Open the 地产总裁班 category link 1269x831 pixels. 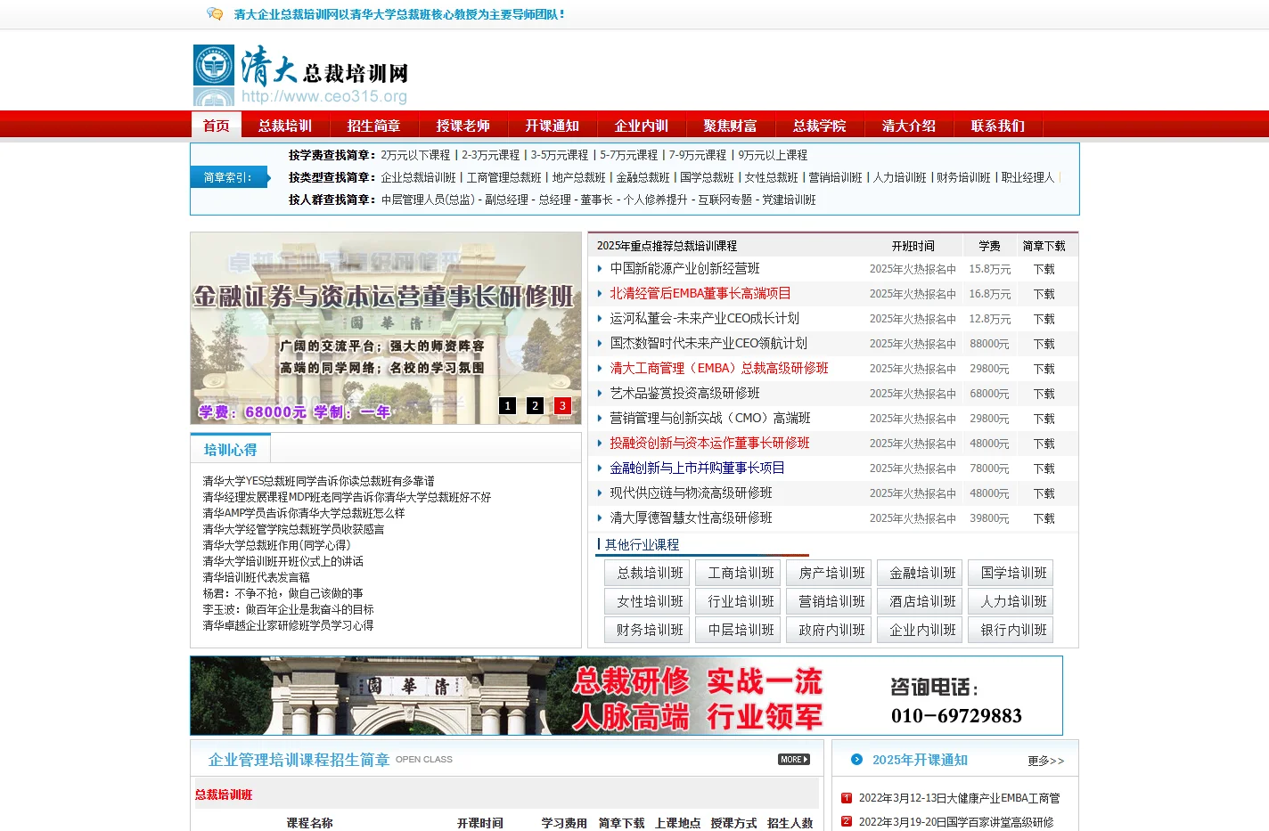(x=579, y=177)
